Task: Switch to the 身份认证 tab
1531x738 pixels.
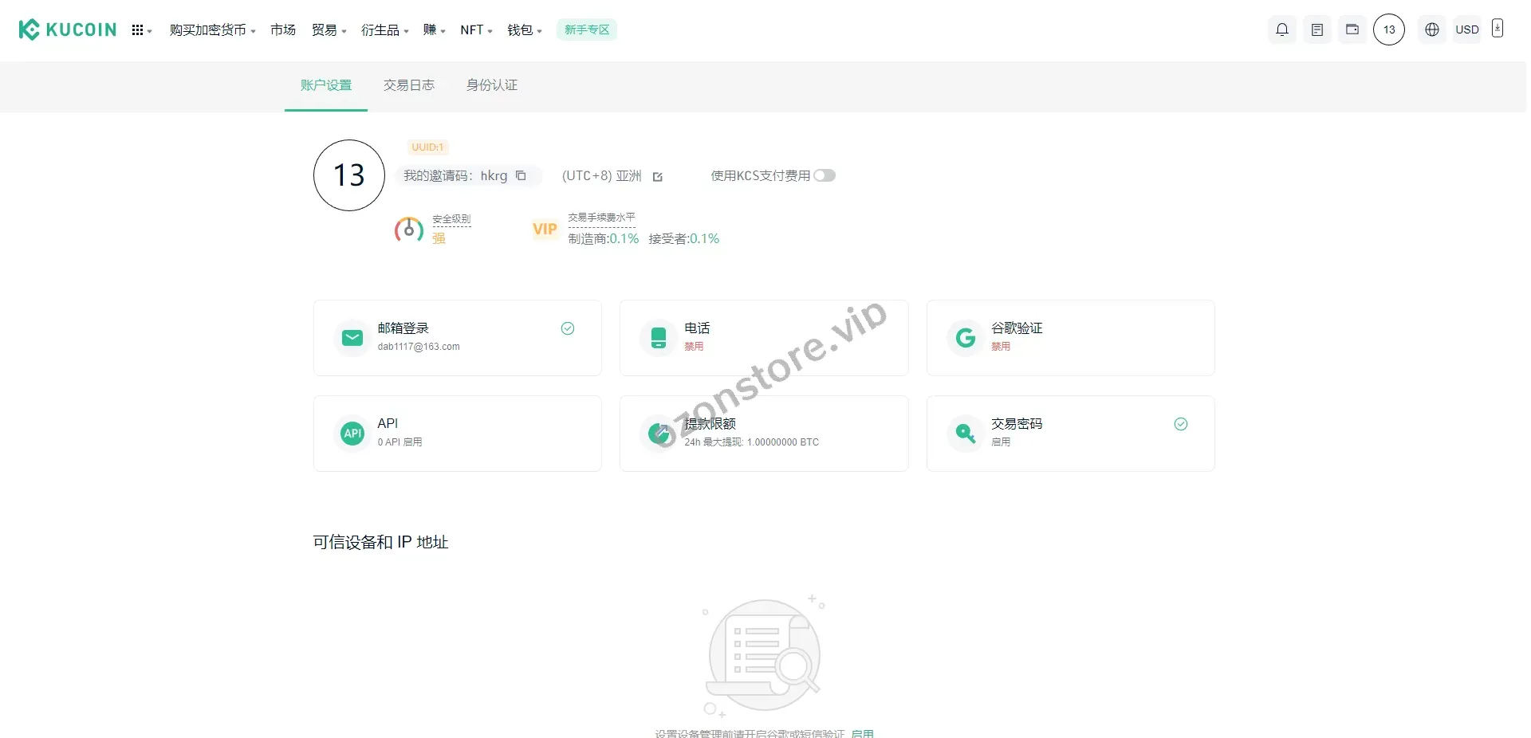Action: [491, 85]
